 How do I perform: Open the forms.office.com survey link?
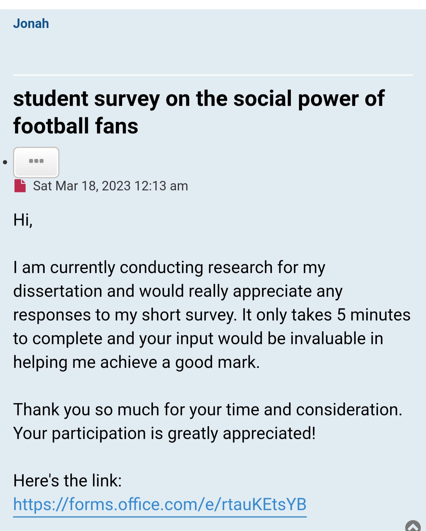[160, 504]
